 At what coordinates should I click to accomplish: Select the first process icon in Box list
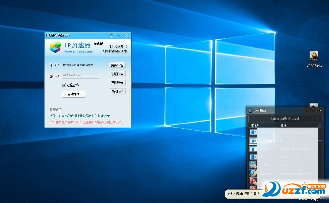tap(253, 132)
